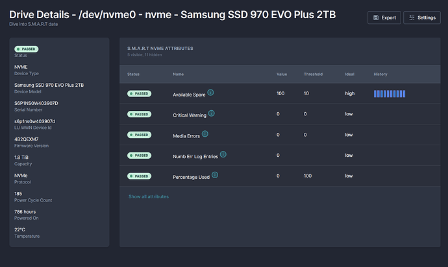
Task: Click info icon beside Numb Err Log Entries
Action: (x=223, y=154)
